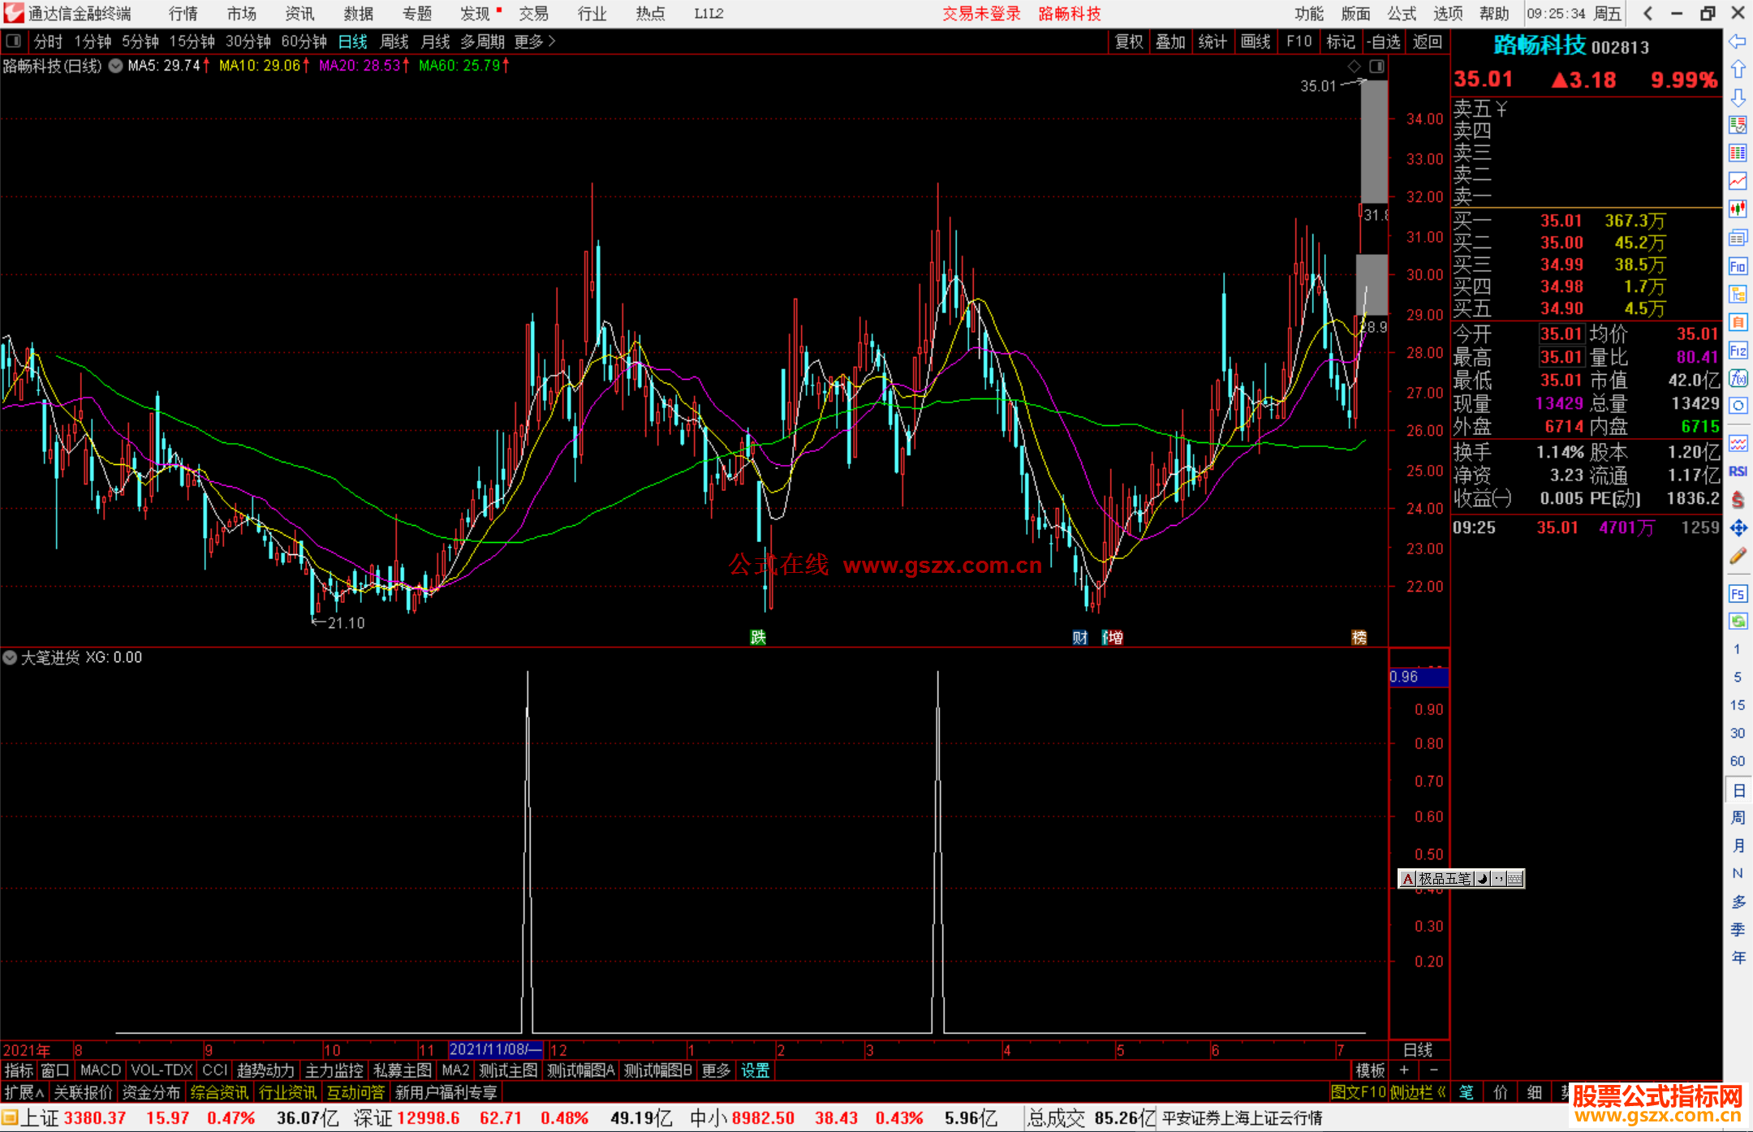
Task: Click the RSI indicator icon
Action: click(1738, 471)
